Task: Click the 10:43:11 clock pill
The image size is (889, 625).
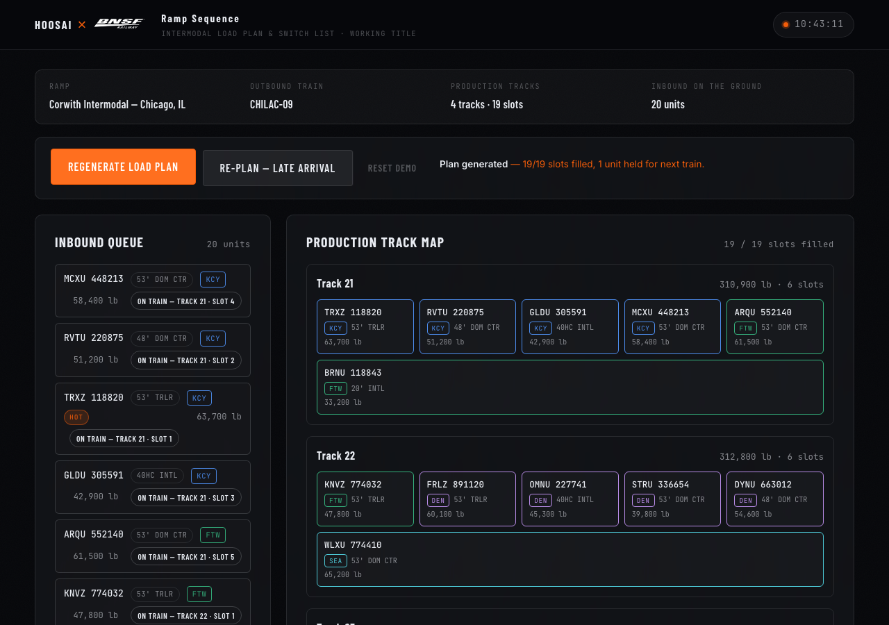Action: click(x=813, y=24)
